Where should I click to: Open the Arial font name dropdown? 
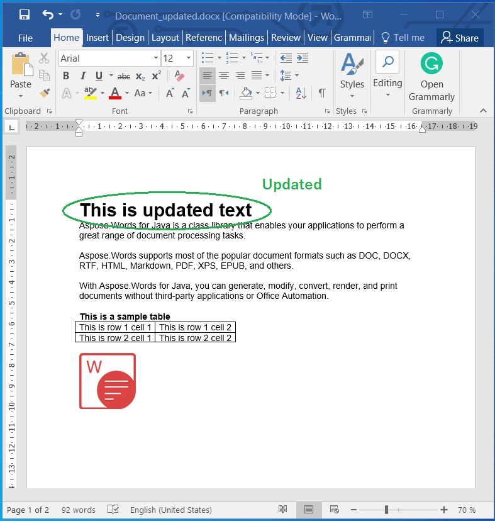156,59
